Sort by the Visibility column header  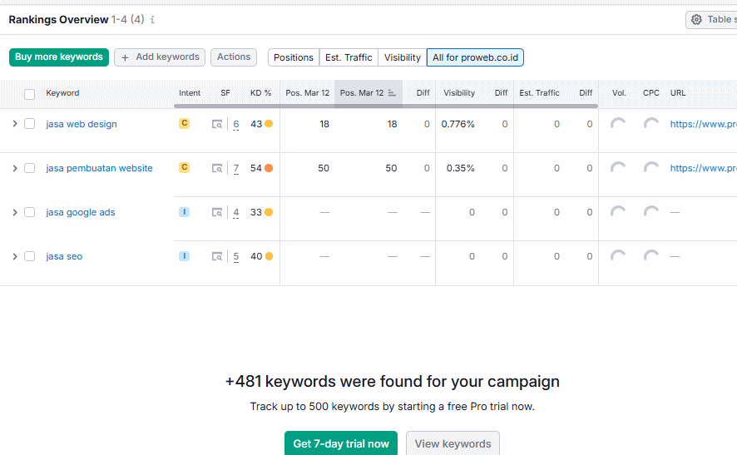click(459, 93)
